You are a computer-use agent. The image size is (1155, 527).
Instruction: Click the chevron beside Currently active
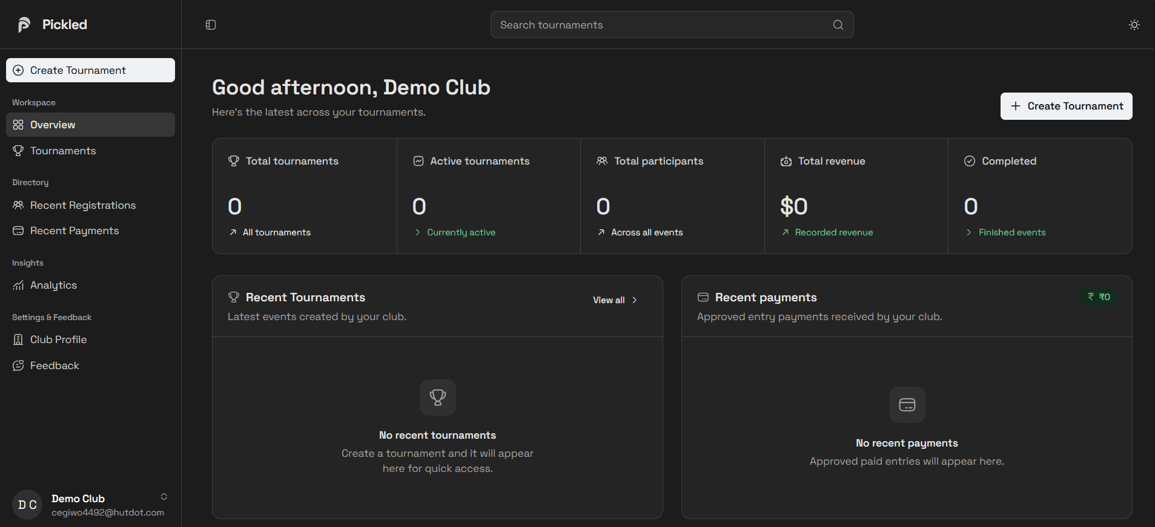[x=417, y=232]
